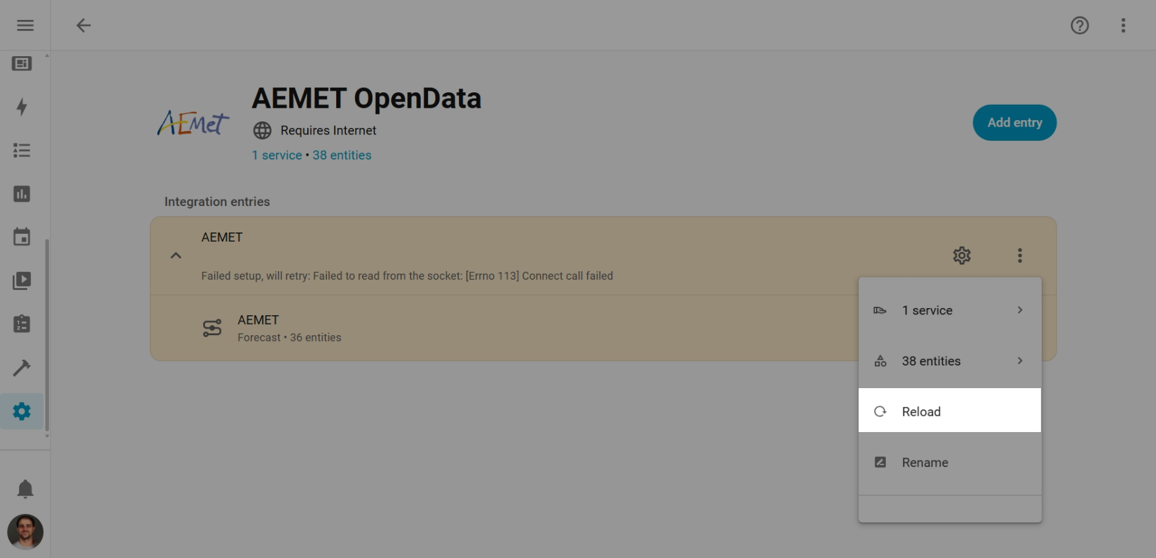1156x558 pixels.
Task: Expand the 38 entities submenu item
Action: click(950, 361)
